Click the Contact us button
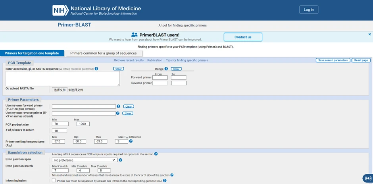373x184 pixels. click(243, 37)
